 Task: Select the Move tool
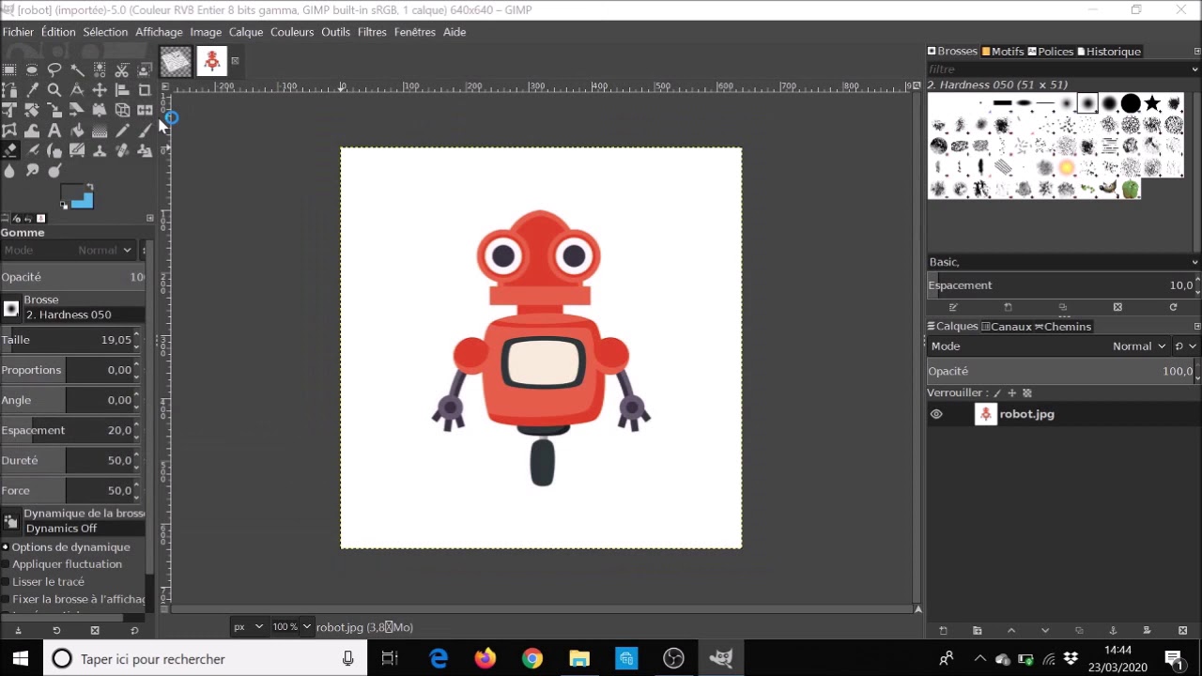click(x=100, y=90)
